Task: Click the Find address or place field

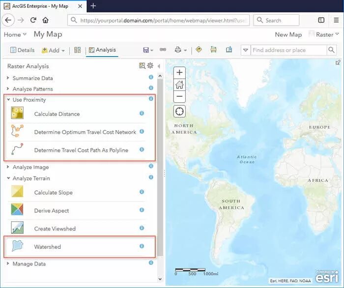Action: [289, 50]
